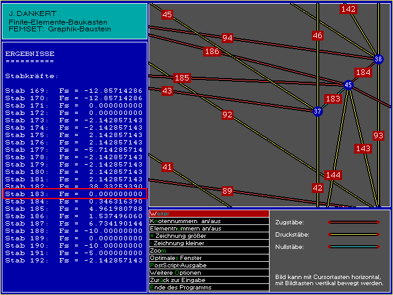
Task: Click the Zugstäbe red legend line
Action: [x=353, y=222]
